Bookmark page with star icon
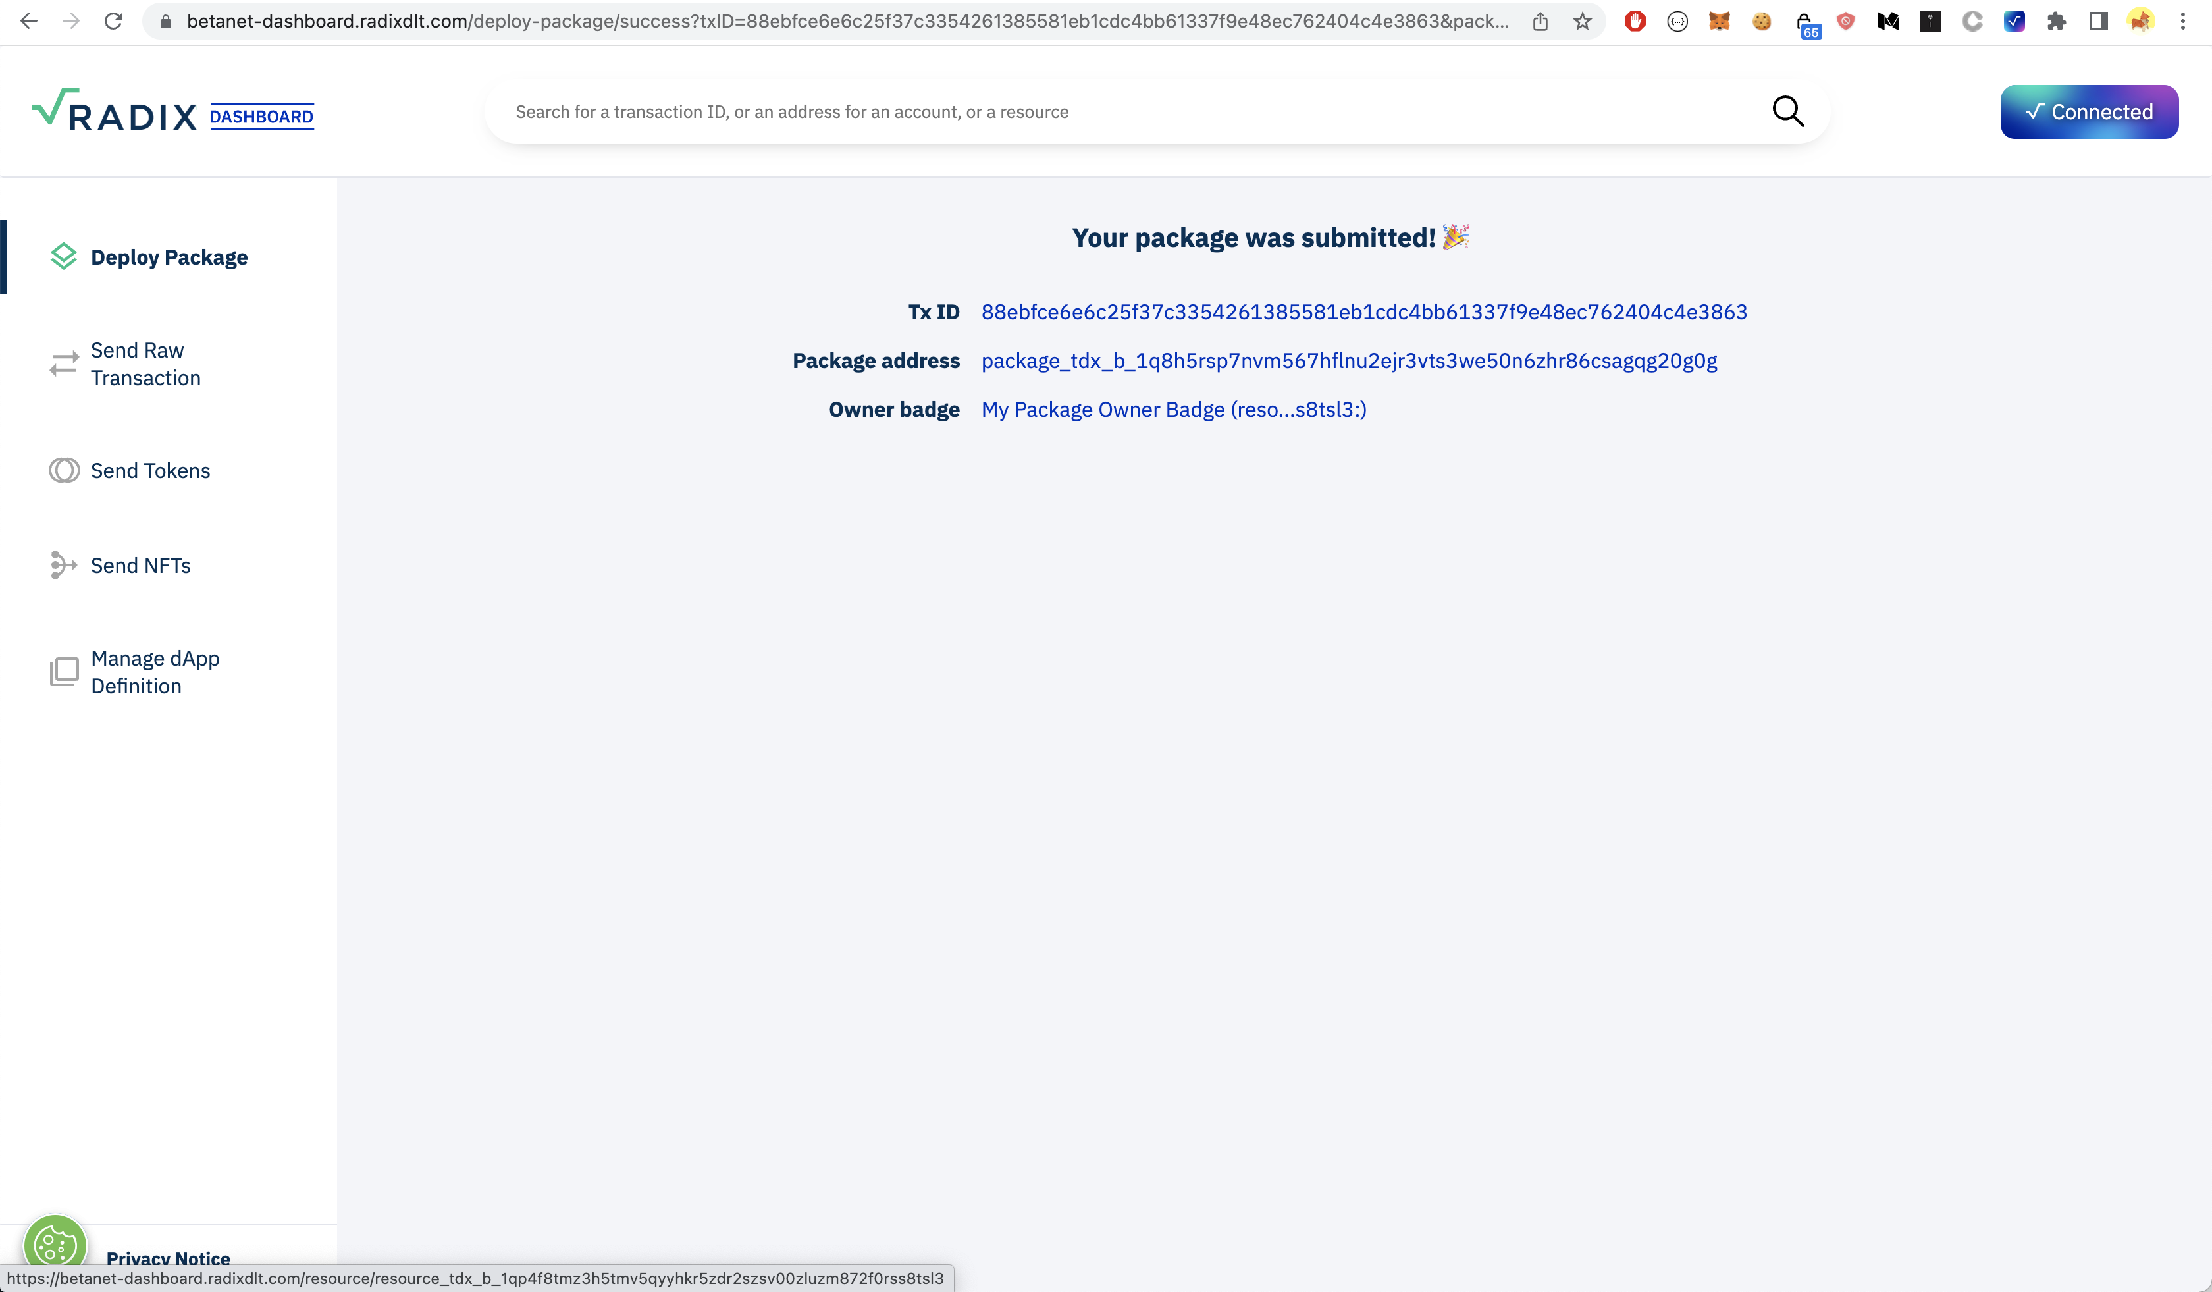This screenshot has width=2212, height=1292. pos(1582,21)
